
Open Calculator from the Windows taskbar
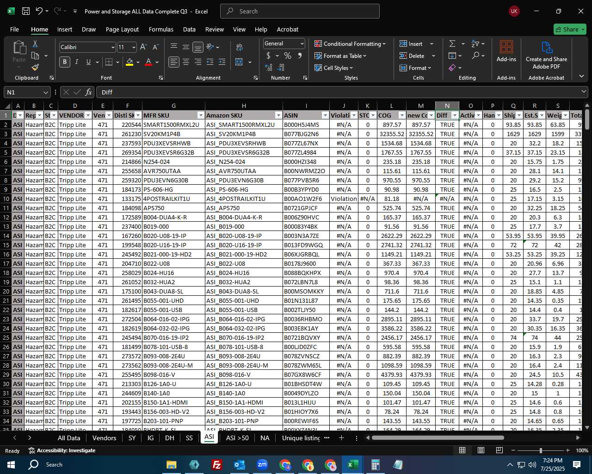(376, 465)
